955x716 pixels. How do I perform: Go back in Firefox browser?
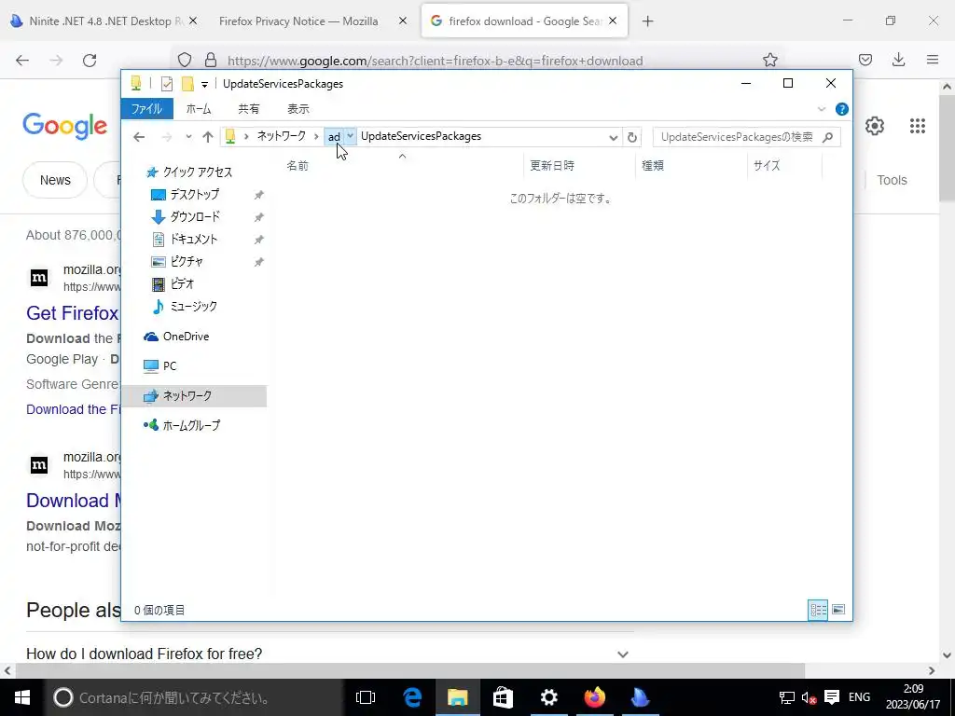pyautogui.click(x=22, y=61)
